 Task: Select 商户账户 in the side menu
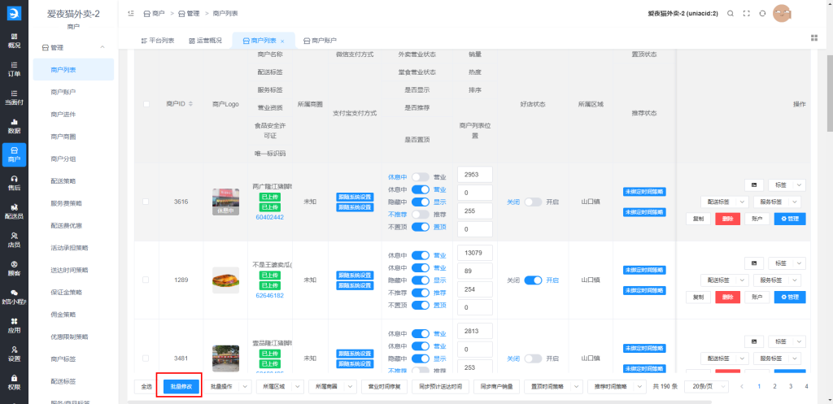click(63, 93)
